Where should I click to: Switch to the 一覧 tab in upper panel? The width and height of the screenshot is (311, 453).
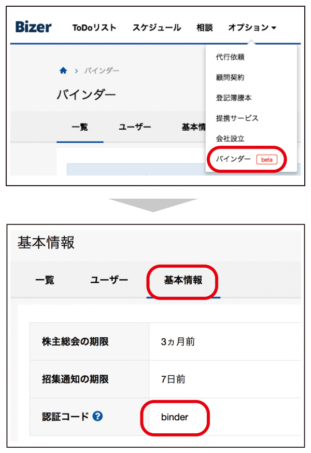(80, 127)
